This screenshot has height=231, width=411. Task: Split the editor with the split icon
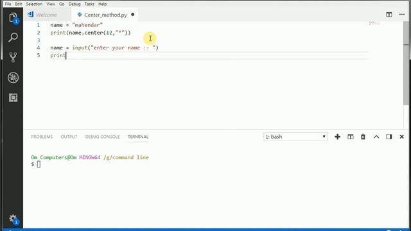coord(389,15)
